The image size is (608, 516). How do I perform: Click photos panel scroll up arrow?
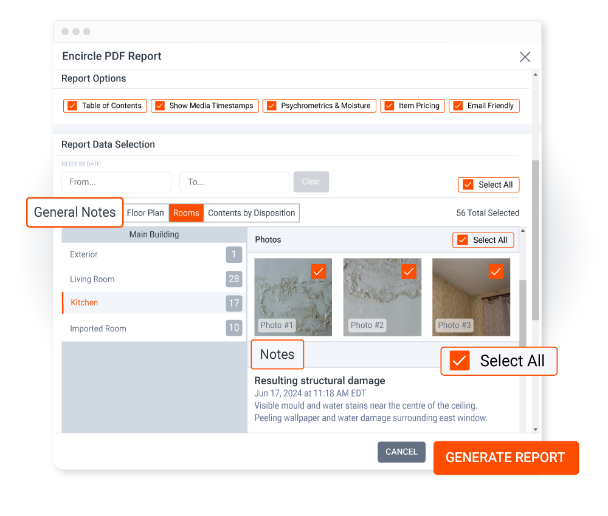(x=523, y=231)
